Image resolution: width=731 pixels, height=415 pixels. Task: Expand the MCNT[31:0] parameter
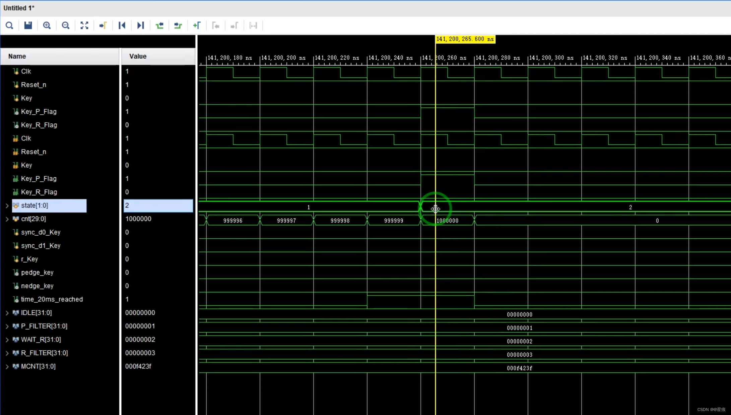pyautogui.click(x=7, y=367)
